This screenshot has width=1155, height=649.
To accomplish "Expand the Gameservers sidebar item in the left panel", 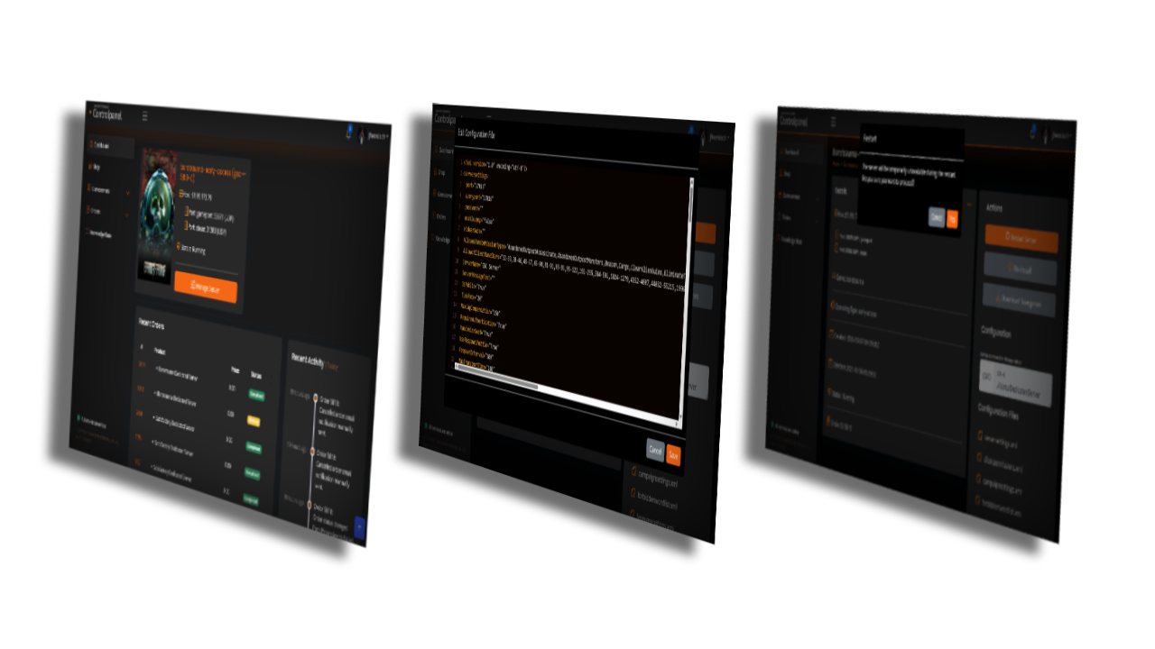I will [127, 191].
